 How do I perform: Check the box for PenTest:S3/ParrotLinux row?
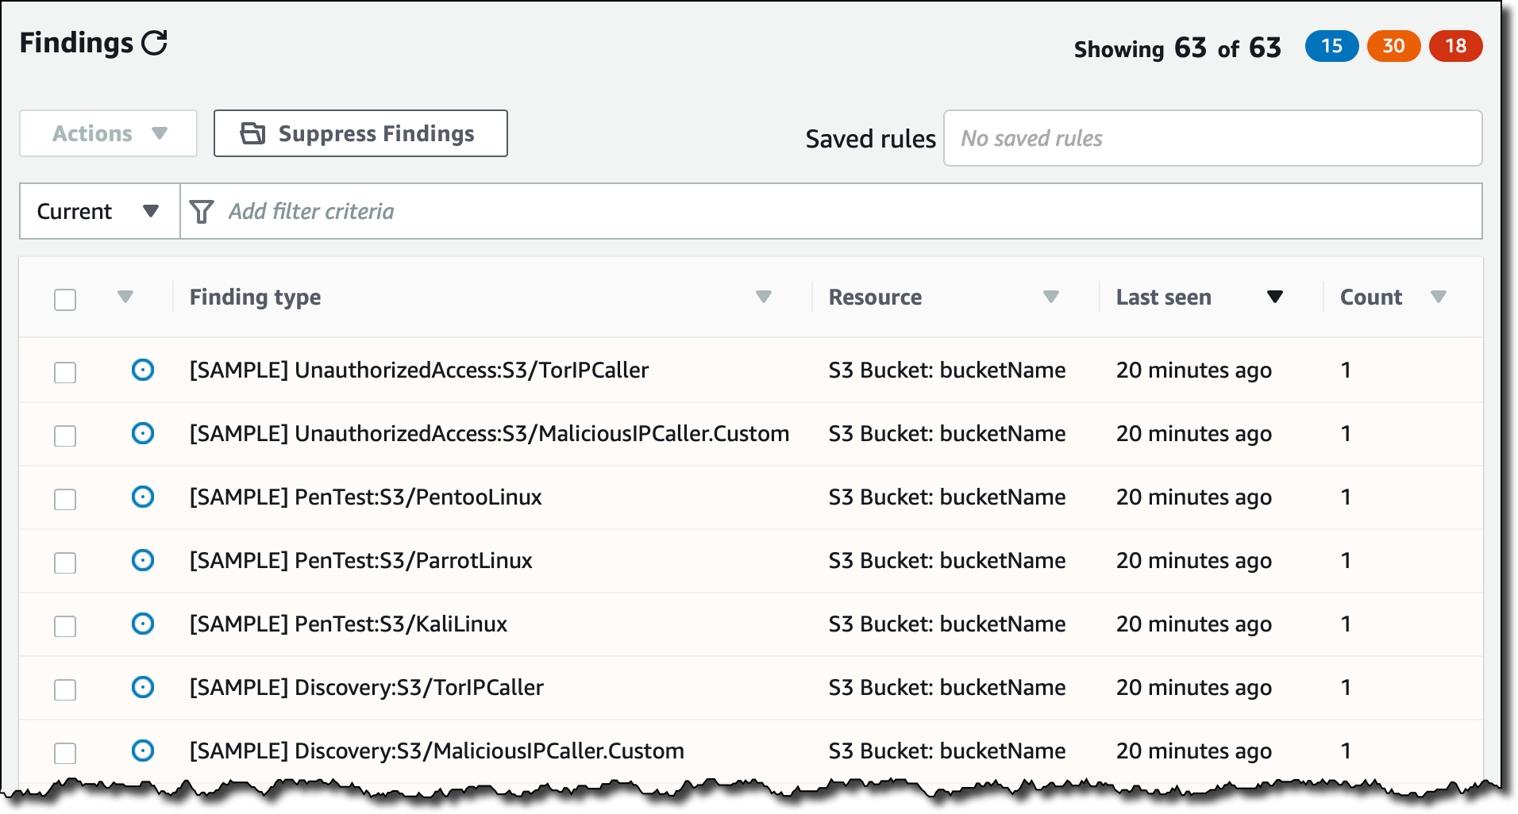[x=65, y=563]
